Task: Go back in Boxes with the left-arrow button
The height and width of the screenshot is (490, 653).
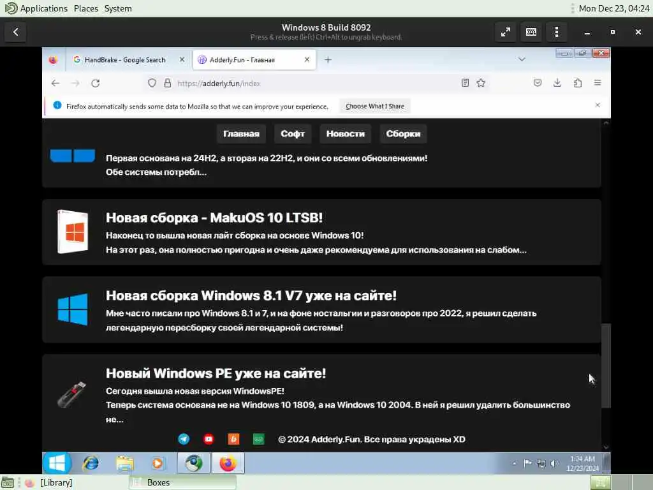Action: click(x=15, y=32)
